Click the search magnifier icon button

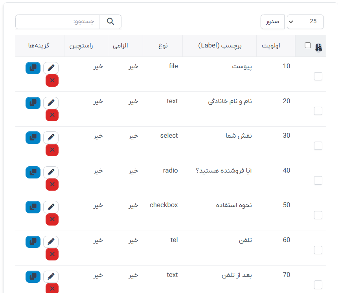[110, 22]
